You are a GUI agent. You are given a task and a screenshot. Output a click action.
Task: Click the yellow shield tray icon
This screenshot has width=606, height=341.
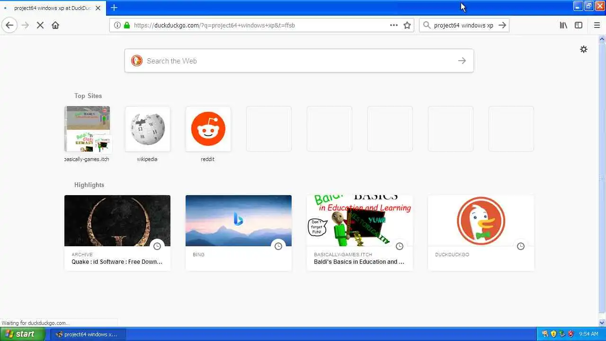(553, 334)
